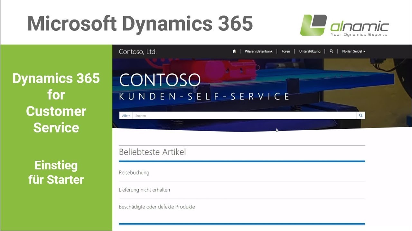Go to the portal home icon
412x231 pixels.
234,51
